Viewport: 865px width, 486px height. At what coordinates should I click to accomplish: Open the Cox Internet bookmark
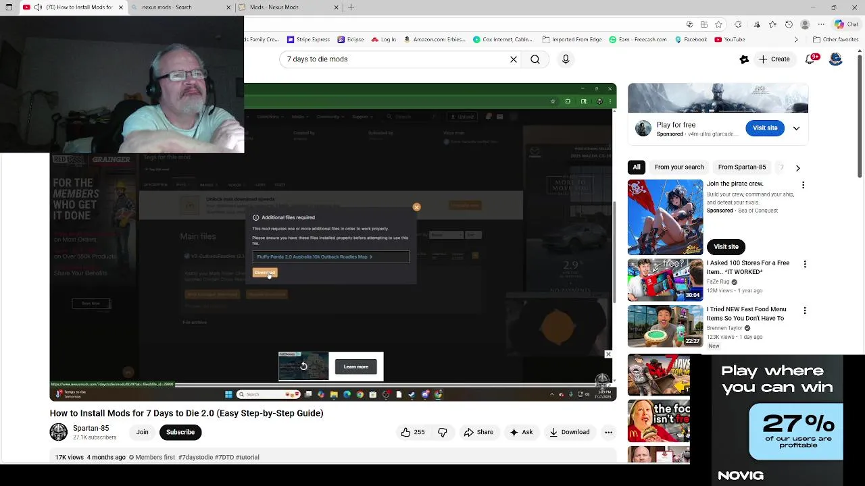coord(503,40)
